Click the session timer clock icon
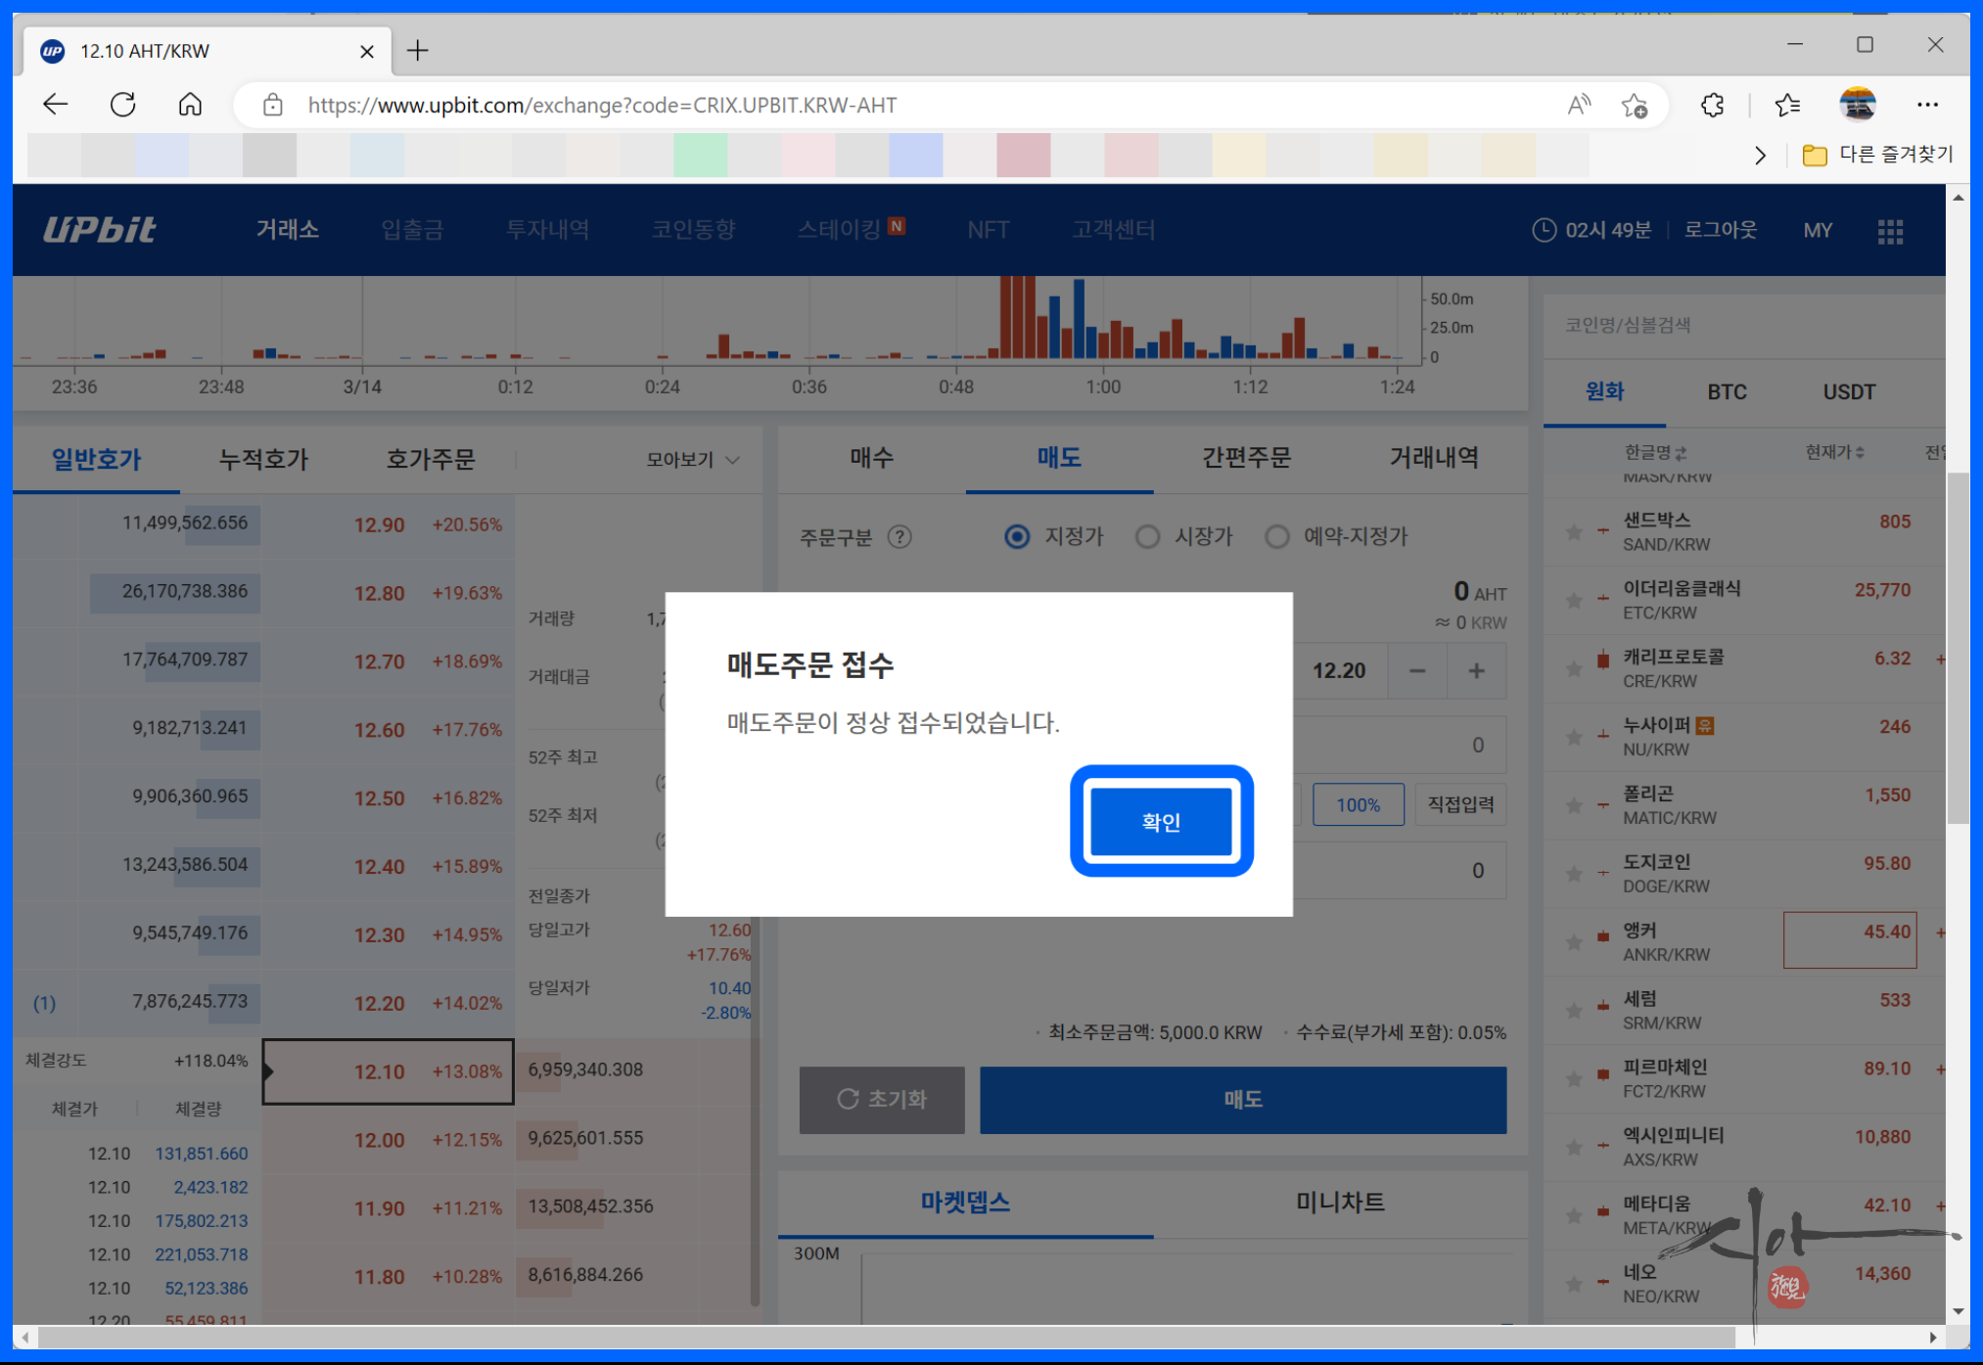This screenshot has height=1365, width=1983. (x=1544, y=230)
